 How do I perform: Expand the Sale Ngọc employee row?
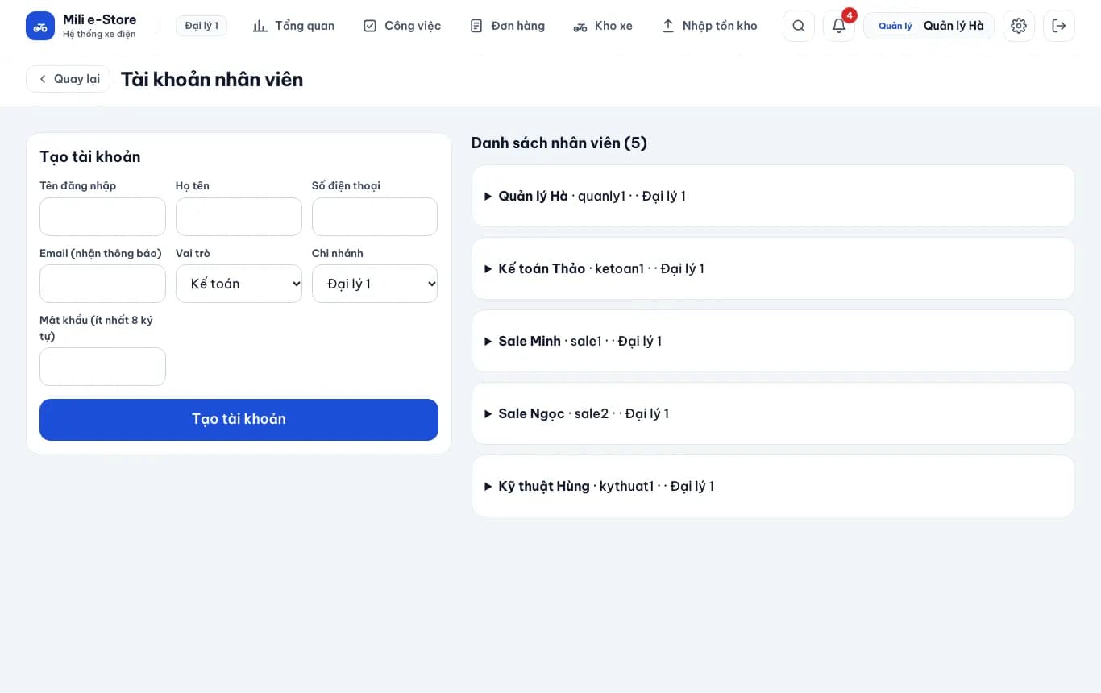(x=773, y=413)
